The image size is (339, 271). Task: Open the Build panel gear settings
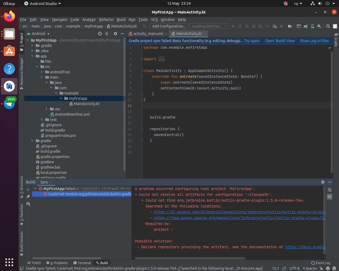point(323,182)
